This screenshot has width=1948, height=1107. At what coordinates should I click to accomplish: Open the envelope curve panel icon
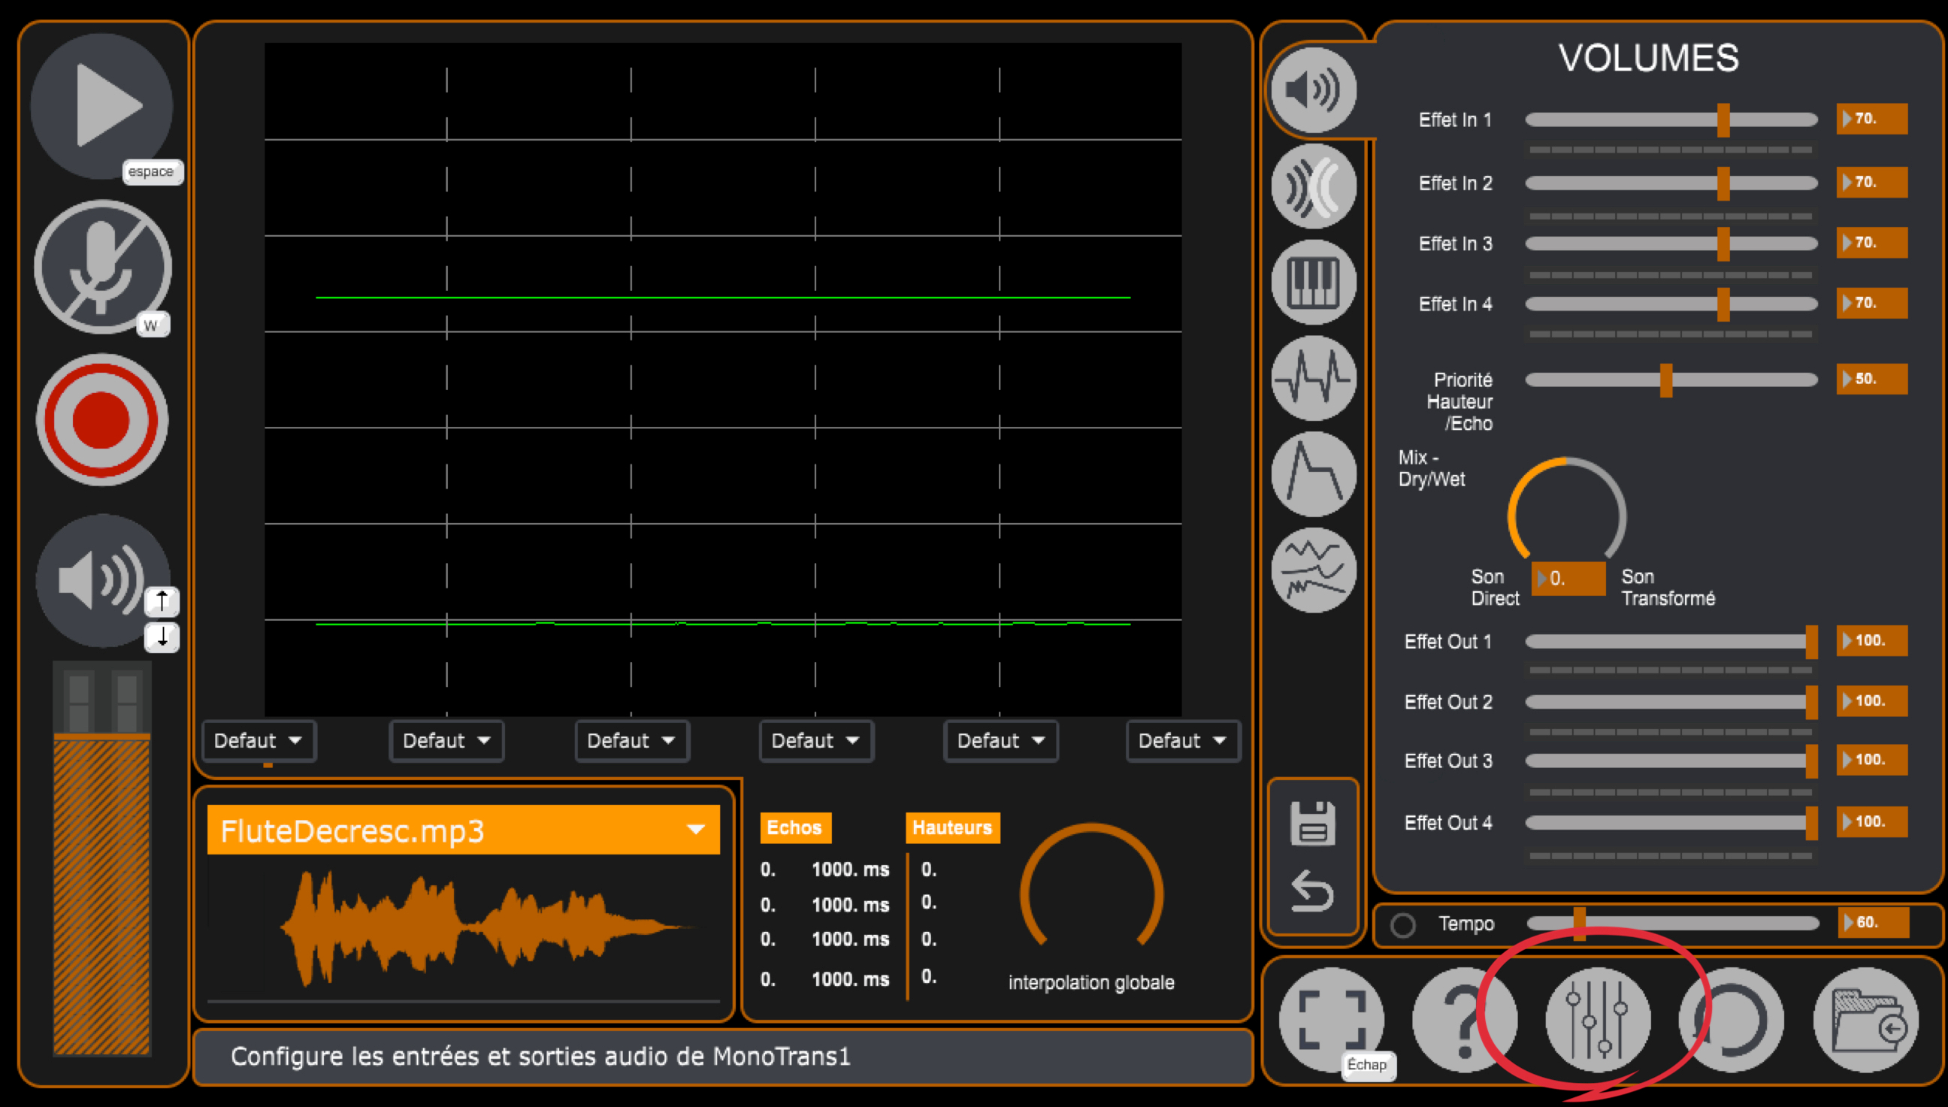pyautogui.click(x=1313, y=473)
